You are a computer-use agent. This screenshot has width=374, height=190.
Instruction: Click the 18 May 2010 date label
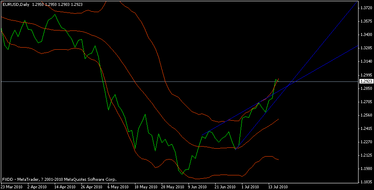tap(146, 187)
